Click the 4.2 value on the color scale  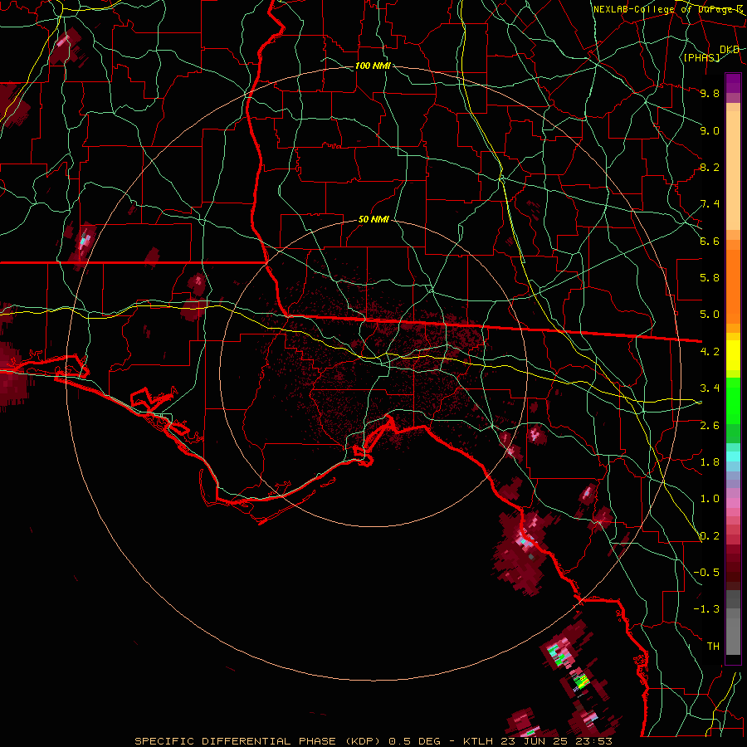tap(710, 352)
